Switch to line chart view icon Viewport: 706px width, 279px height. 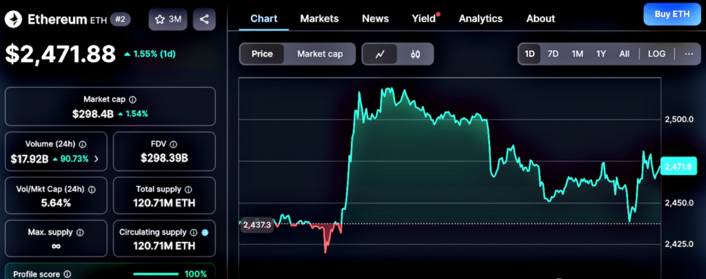pyautogui.click(x=380, y=54)
